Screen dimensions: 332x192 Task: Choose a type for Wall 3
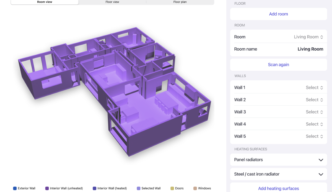point(314,112)
